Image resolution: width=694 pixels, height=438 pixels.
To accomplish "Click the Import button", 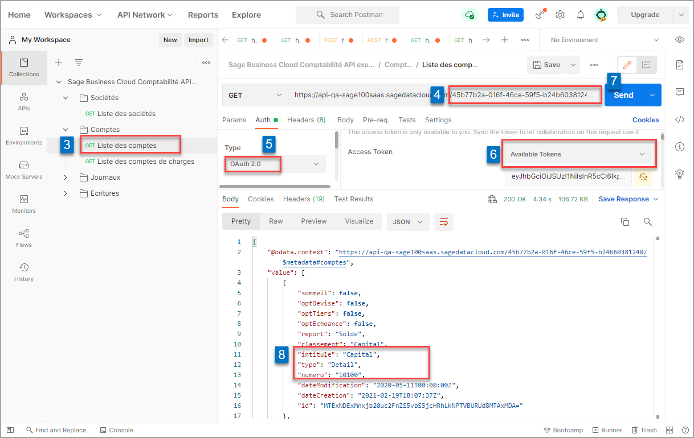I will pyautogui.click(x=198, y=40).
